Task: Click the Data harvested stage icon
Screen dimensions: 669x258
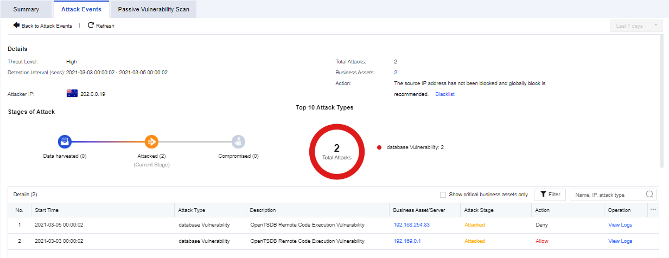Action: [x=65, y=142]
